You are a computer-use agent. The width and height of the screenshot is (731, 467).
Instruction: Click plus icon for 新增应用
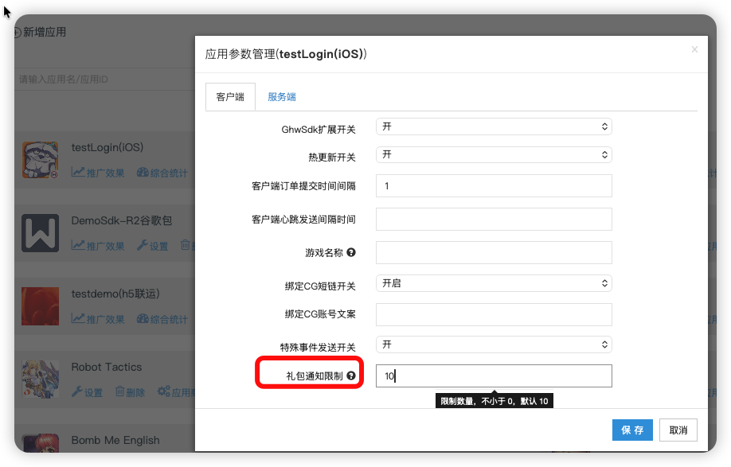tap(18, 32)
